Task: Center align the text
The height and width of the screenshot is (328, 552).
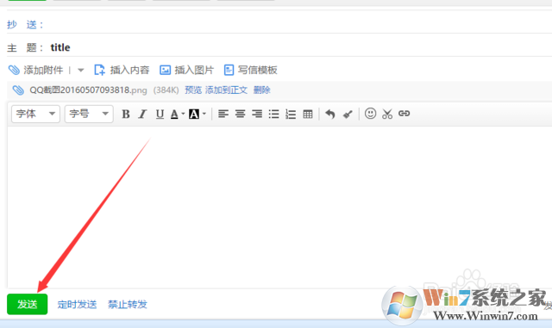Action: coord(240,114)
